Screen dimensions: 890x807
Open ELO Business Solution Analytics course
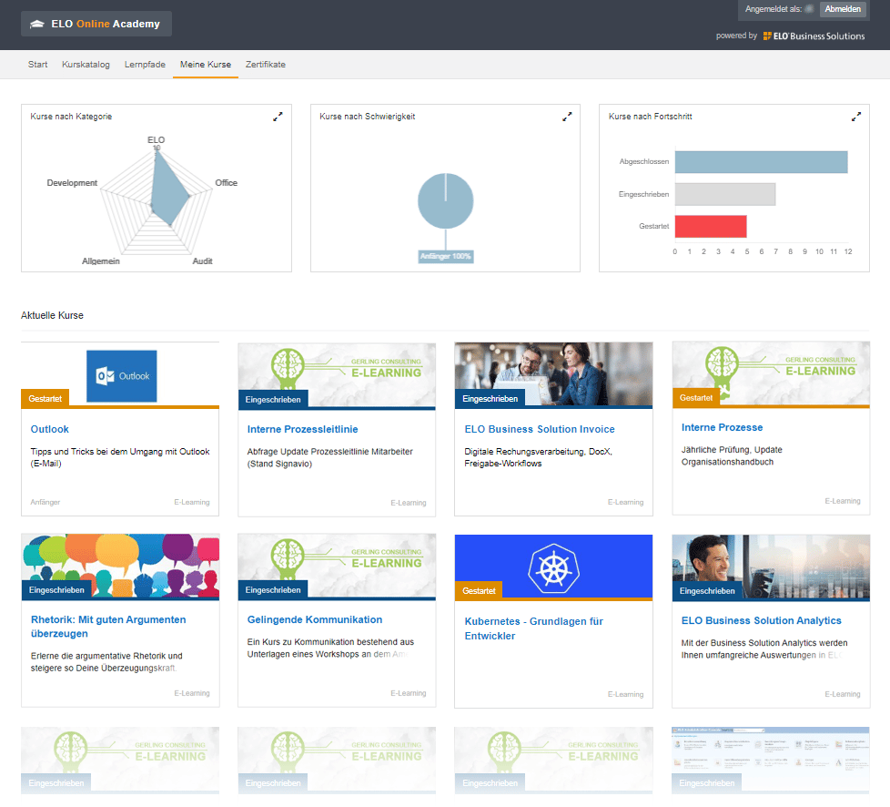click(761, 620)
